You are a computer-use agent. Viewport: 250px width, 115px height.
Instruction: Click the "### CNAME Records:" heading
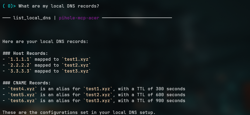(27, 83)
